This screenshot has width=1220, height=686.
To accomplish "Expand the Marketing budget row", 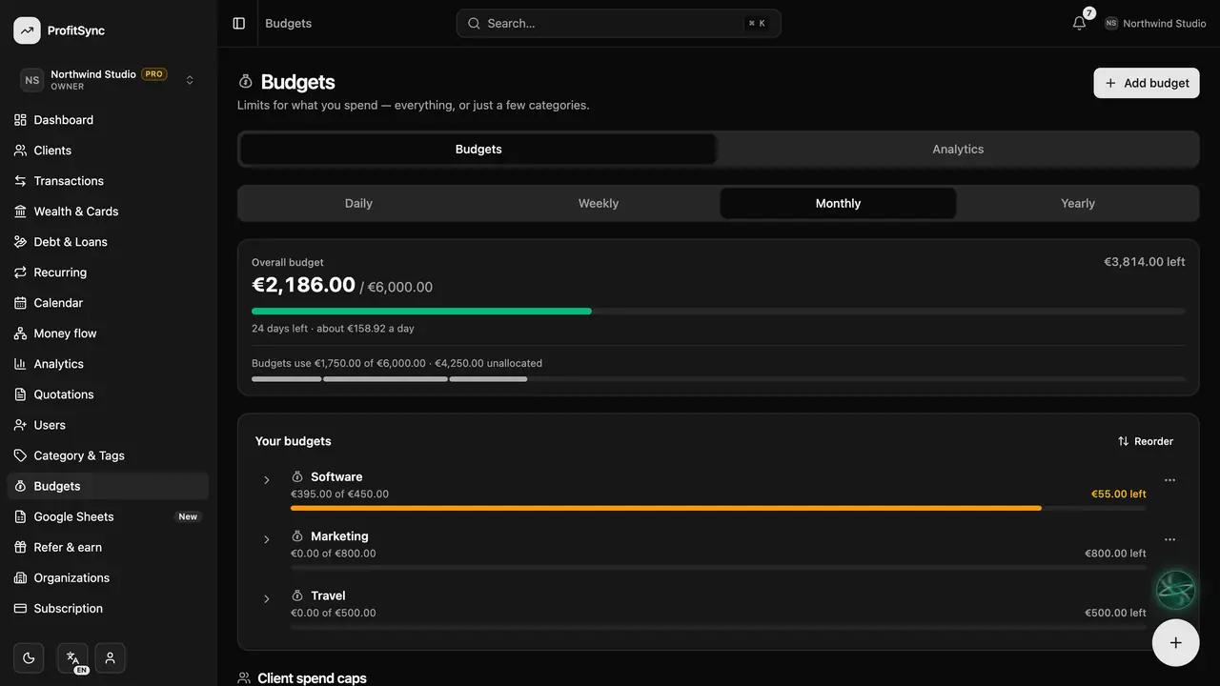I will pos(267,539).
